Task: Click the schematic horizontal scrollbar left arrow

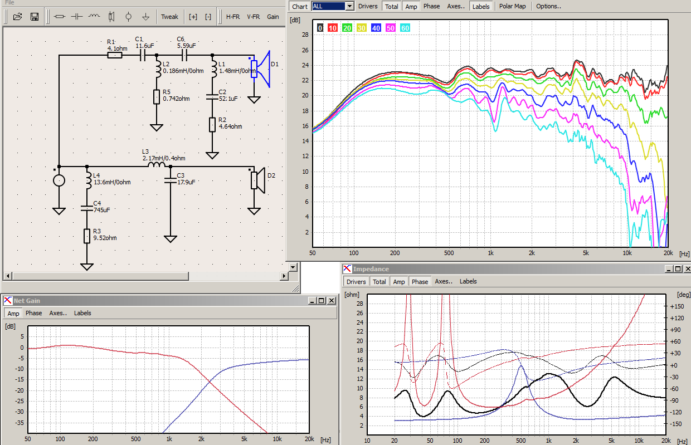Action: pos(7,276)
